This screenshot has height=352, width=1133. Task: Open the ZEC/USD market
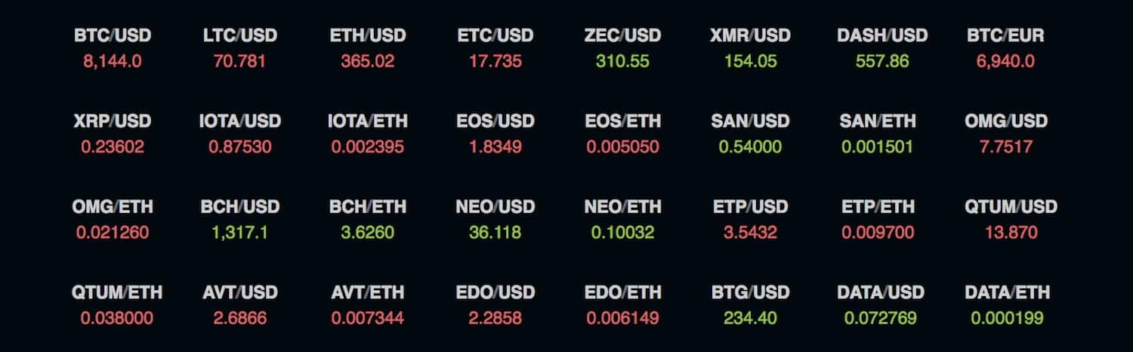click(623, 36)
